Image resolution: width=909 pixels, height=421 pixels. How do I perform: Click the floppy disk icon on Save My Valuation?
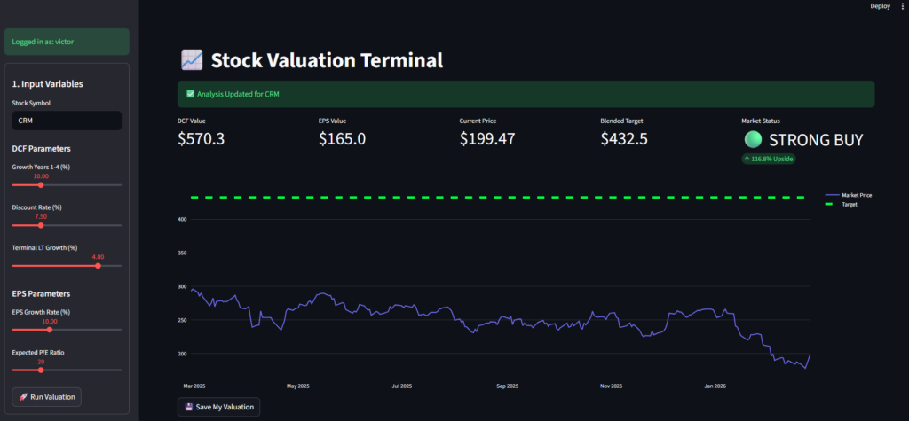click(189, 407)
